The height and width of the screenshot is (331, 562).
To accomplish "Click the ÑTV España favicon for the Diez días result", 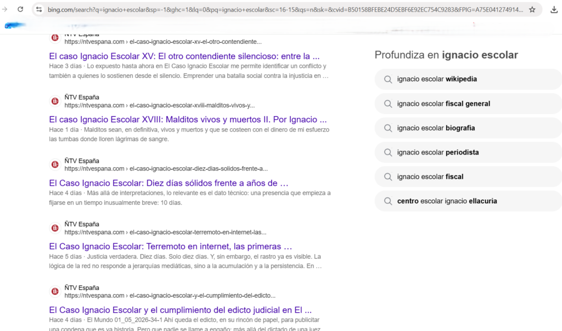I will pos(55,164).
